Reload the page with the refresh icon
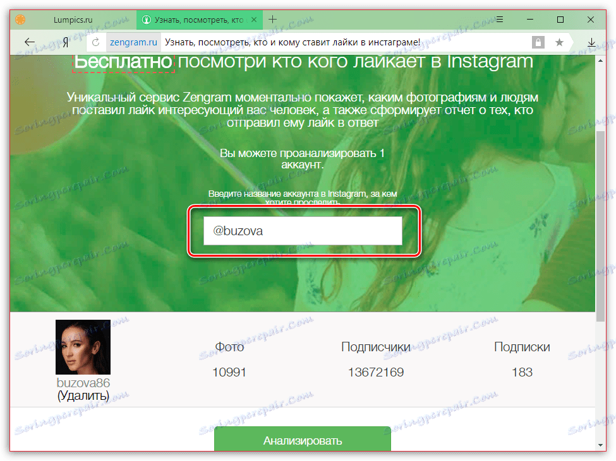616x461 pixels. [95, 42]
